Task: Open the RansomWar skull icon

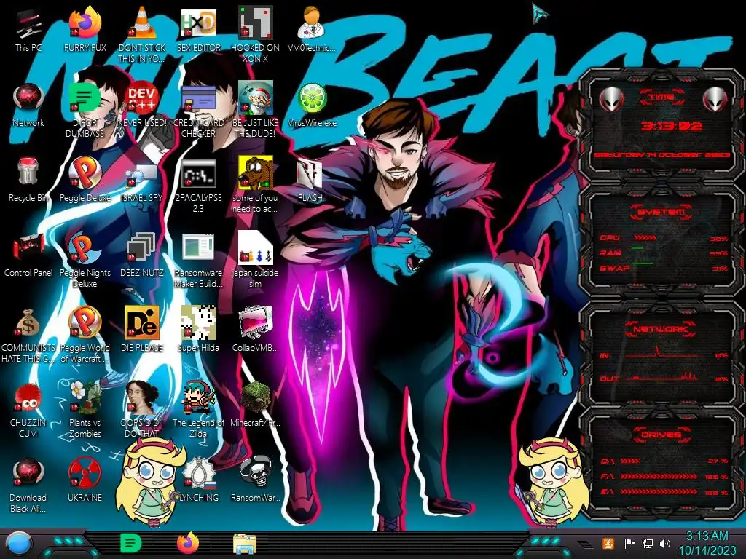Action: point(255,480)
